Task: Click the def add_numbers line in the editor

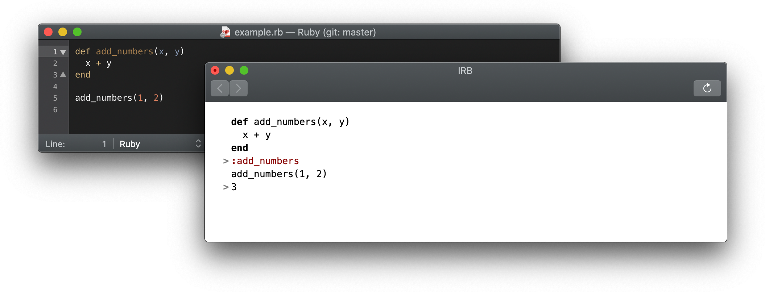Action: tap(129, 51)
